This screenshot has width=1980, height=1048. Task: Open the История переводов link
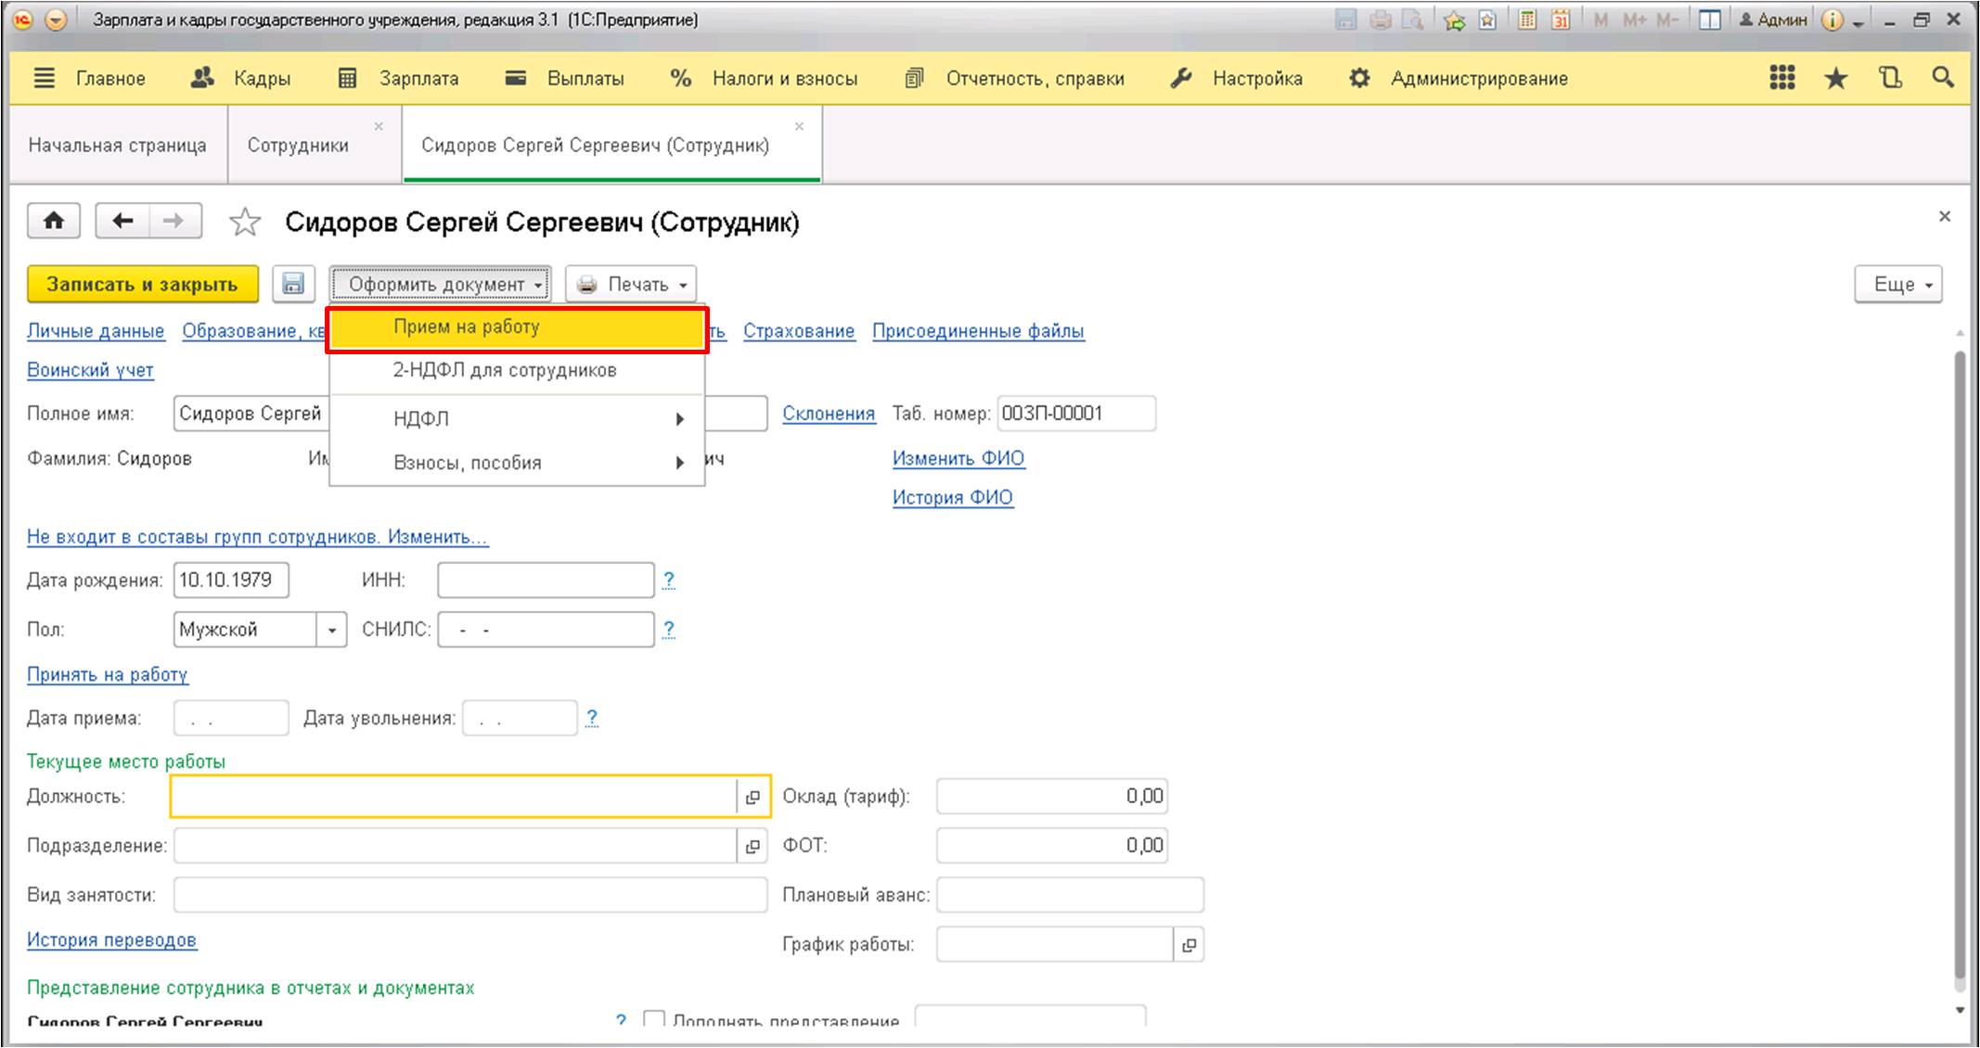click(x=111, y=939)
